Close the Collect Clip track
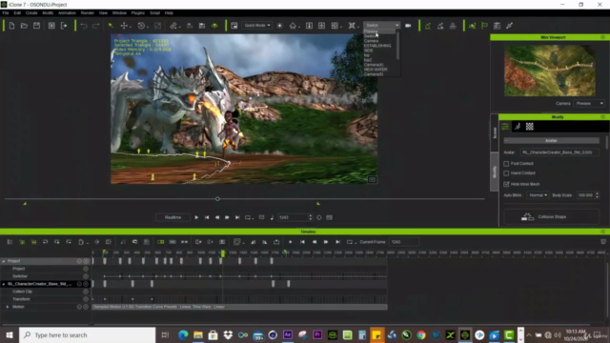The image size is (610, 343). pos(86,292)
